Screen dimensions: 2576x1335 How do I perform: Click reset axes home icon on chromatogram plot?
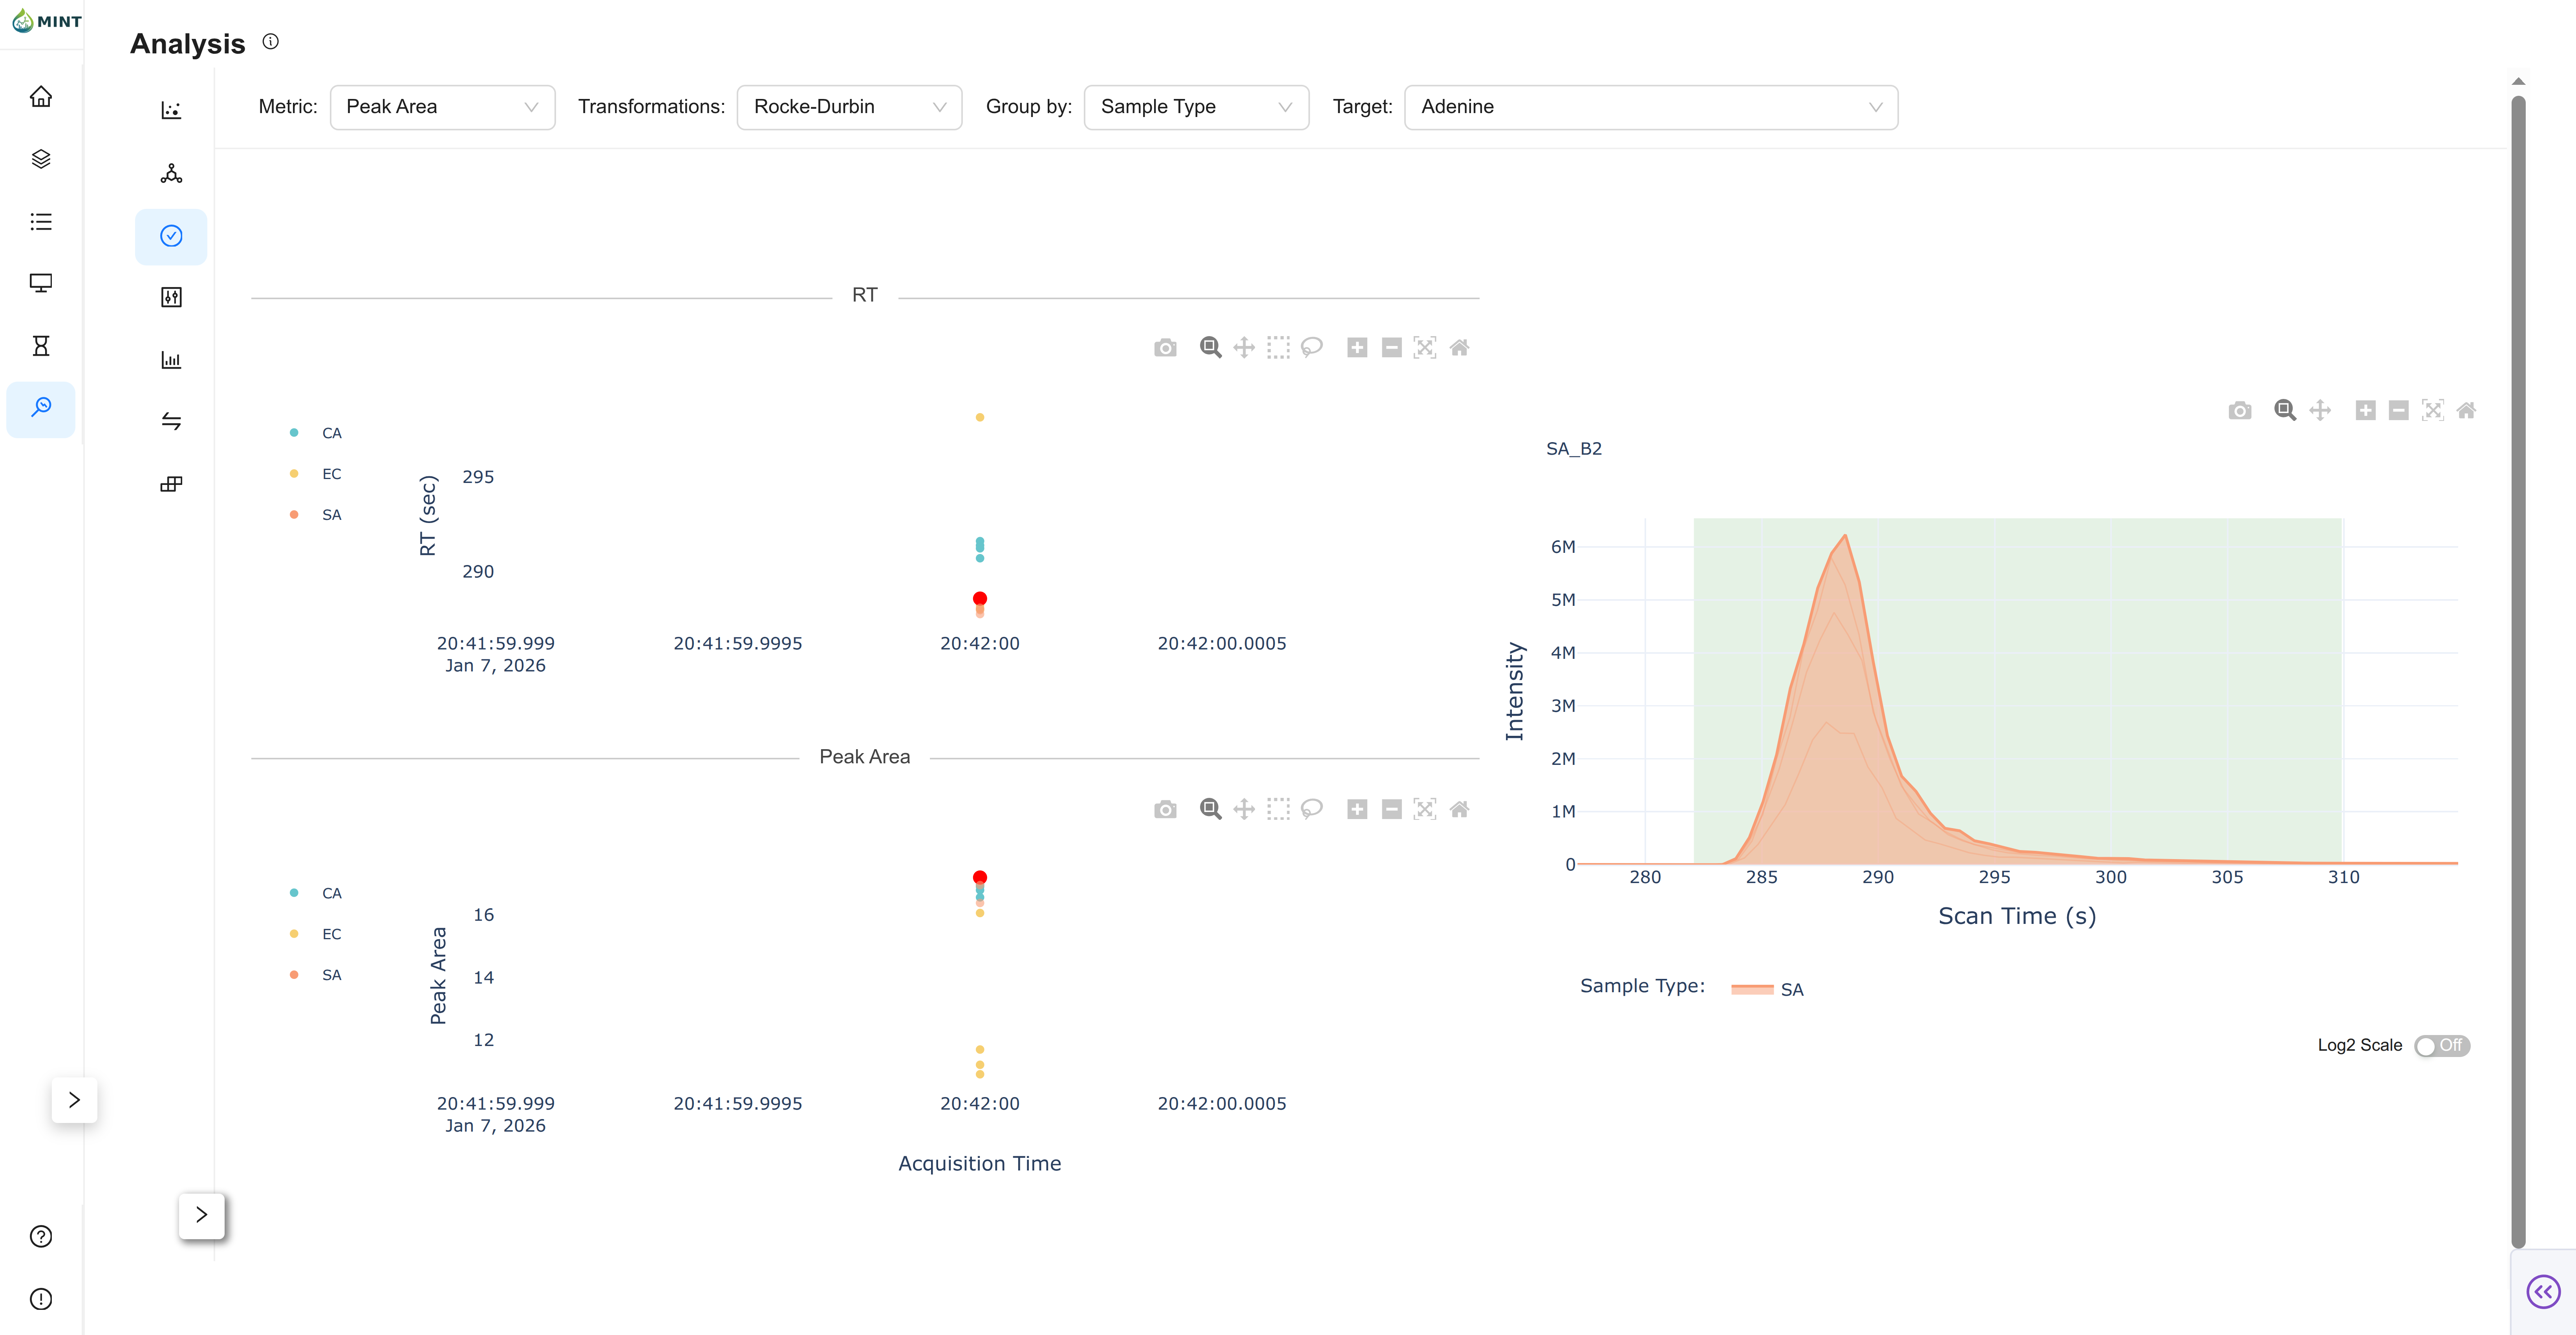click(x=2466, y=410)
